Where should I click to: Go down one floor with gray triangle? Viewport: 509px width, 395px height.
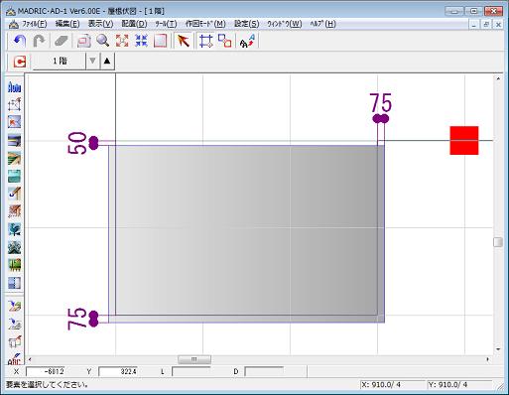92,61
